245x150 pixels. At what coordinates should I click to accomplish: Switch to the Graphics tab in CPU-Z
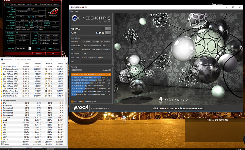tap(43, 4)
